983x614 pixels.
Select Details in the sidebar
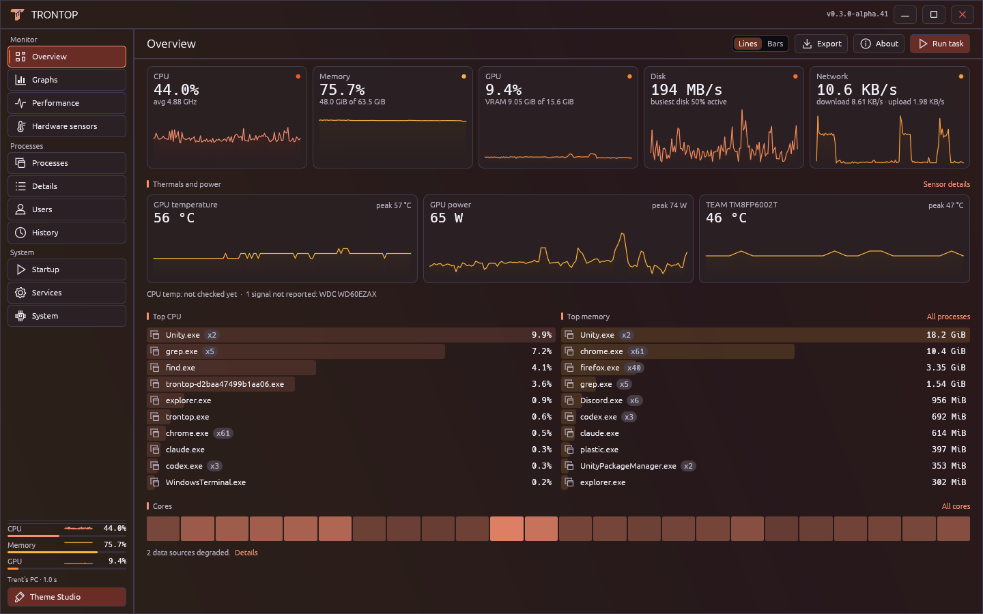67,186
